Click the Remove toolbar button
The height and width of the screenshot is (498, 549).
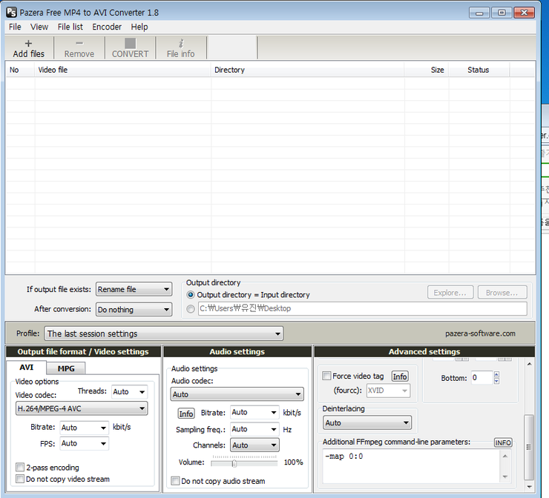point(79,48)
